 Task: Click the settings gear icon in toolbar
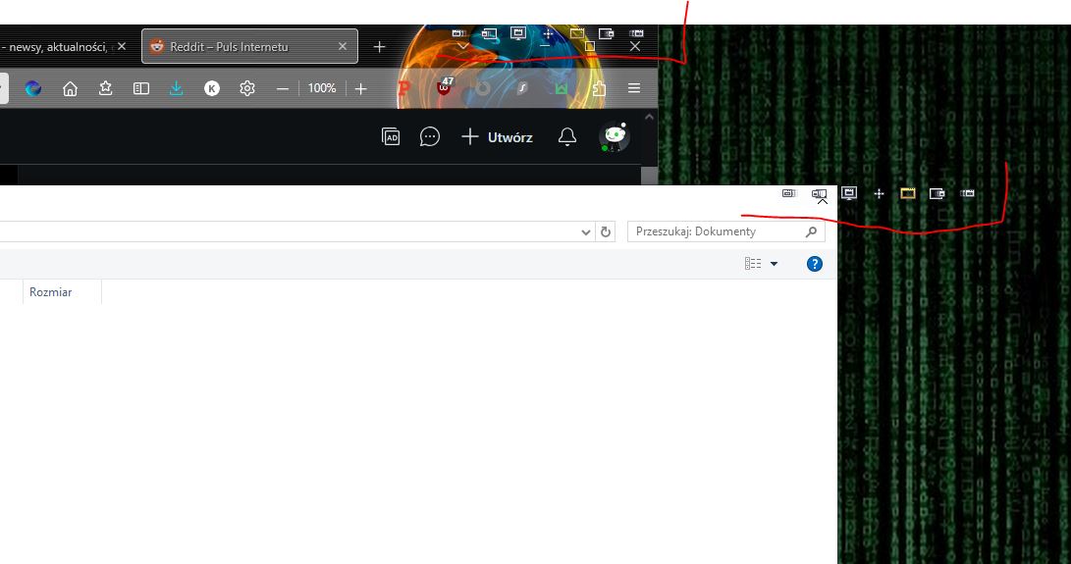click(x=247, y=88)
